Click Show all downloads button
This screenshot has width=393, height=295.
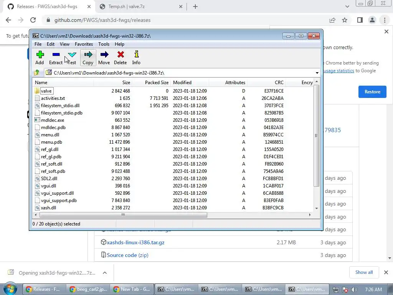pos(364,272)
